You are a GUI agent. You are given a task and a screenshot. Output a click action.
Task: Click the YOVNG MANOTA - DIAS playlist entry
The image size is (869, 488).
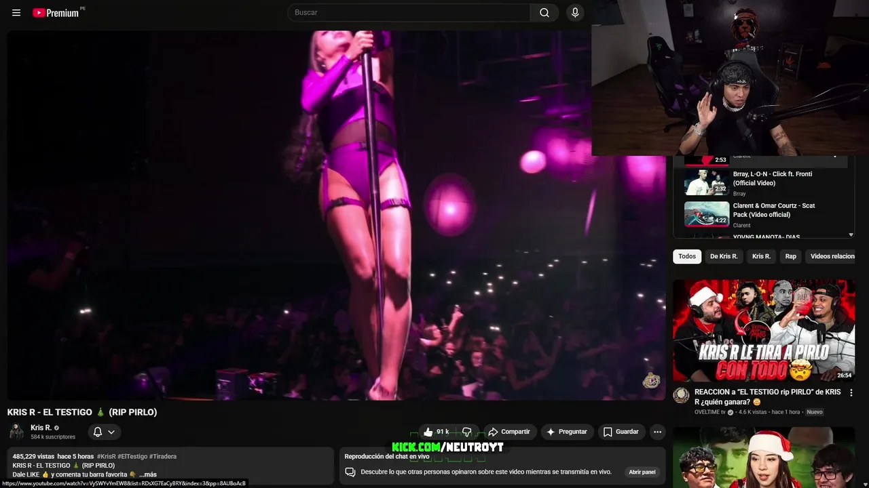tap(766, 237)
